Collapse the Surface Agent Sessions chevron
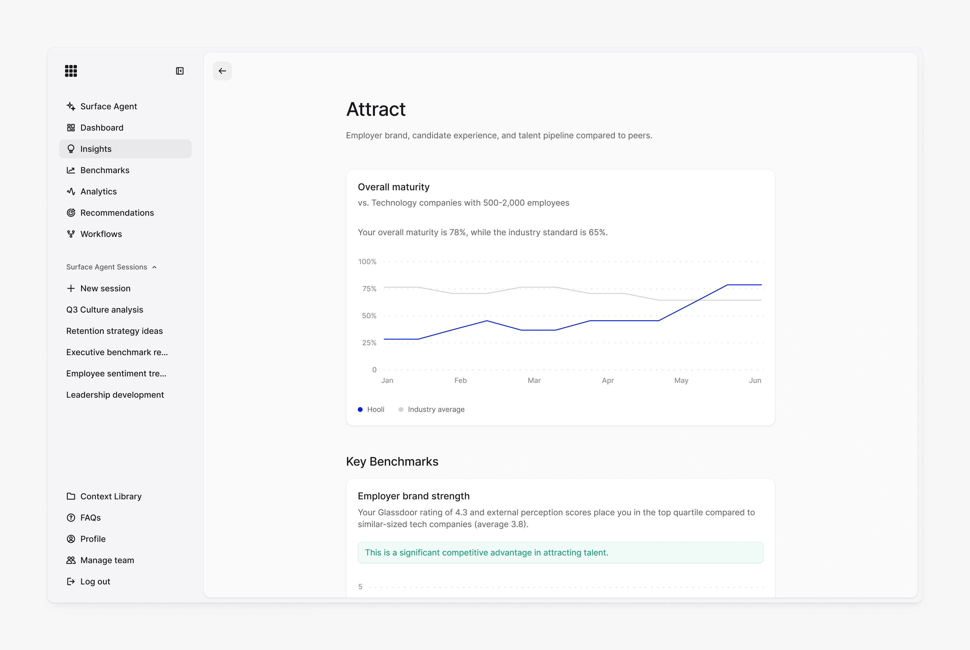970x650 pixels. [154, 267]
